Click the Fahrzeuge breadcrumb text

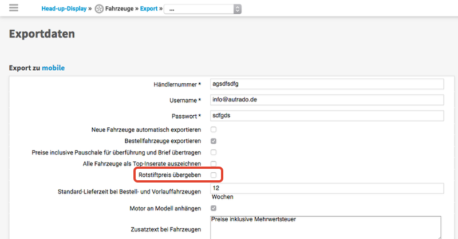tap(119, 9)
